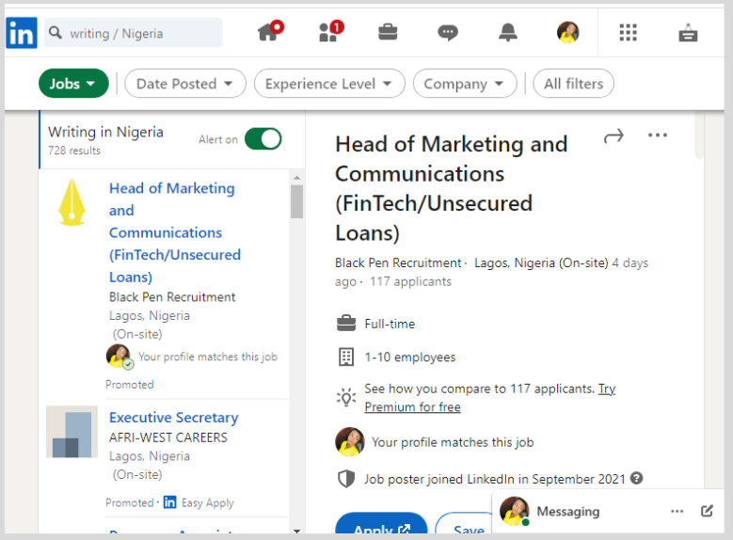The image size is (733, 540).
Task: Click the Messaging panel header label
Action: [568, 512]
